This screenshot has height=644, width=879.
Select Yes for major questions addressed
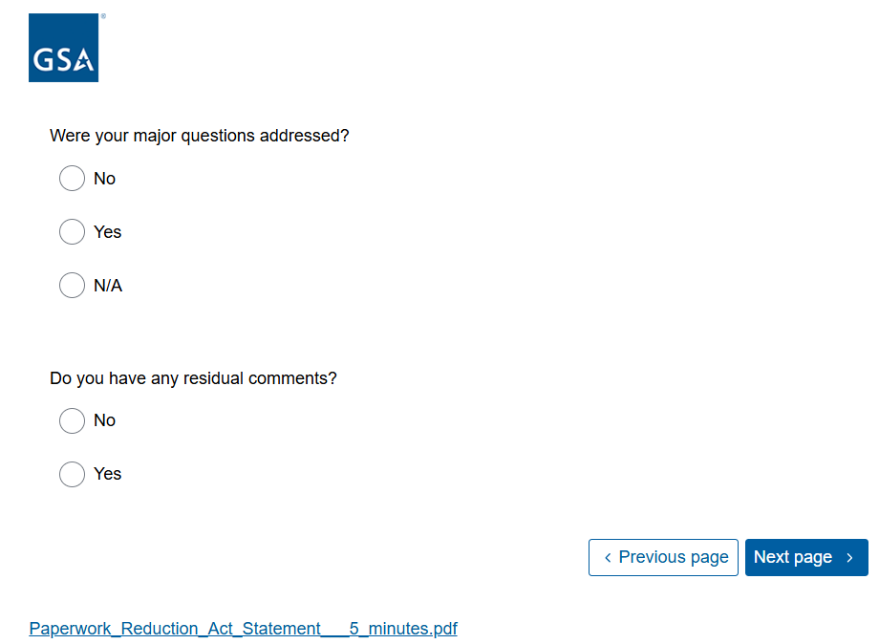coord(73,232)
